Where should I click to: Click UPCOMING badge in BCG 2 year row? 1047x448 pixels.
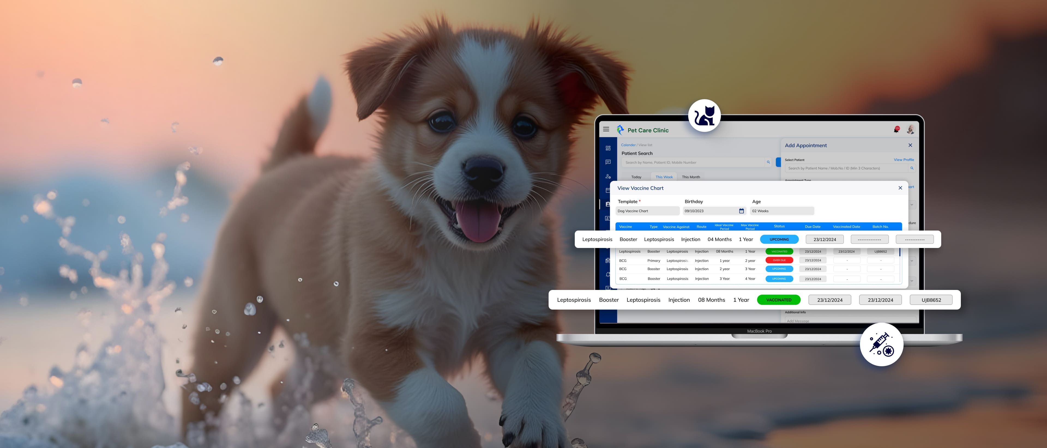[x=779, y=269]
